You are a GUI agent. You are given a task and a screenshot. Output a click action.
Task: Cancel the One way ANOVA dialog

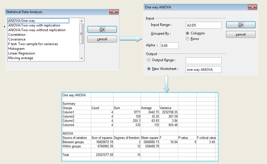[x=241, y=34]
